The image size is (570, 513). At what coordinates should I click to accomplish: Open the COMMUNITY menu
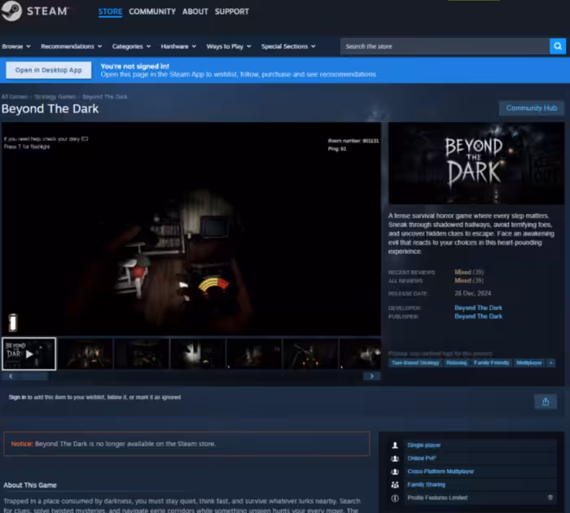pyautogui.click(x=152, y=11)
